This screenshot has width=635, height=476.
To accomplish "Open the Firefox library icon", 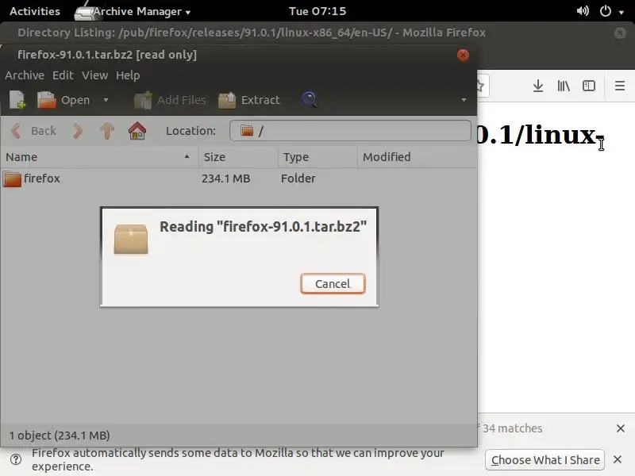I will tap(564, 86).
